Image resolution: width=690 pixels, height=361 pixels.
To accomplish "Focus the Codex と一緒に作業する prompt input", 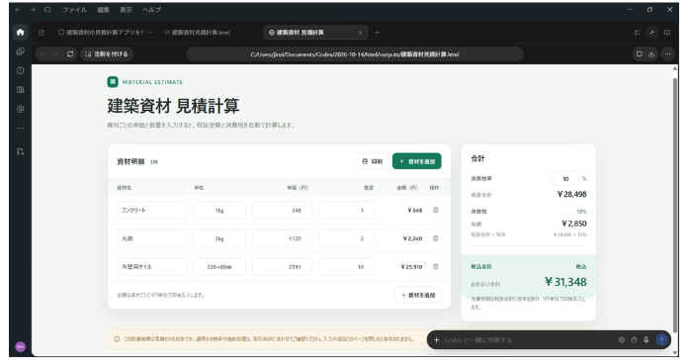I will [x=528, y=340].
